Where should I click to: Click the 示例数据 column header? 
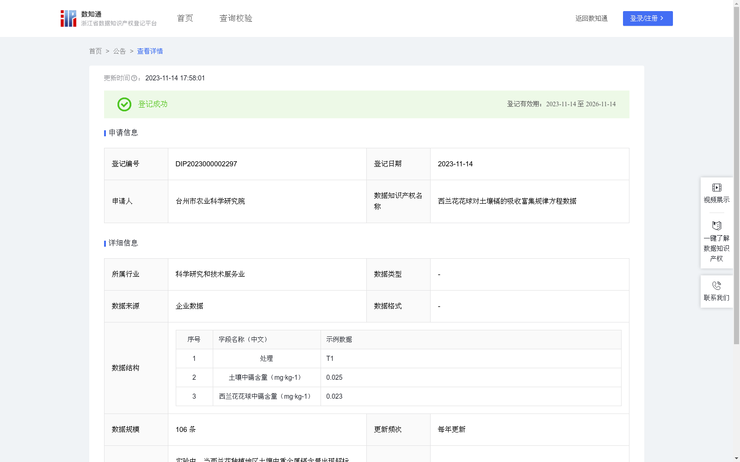(x=339, y=340)
